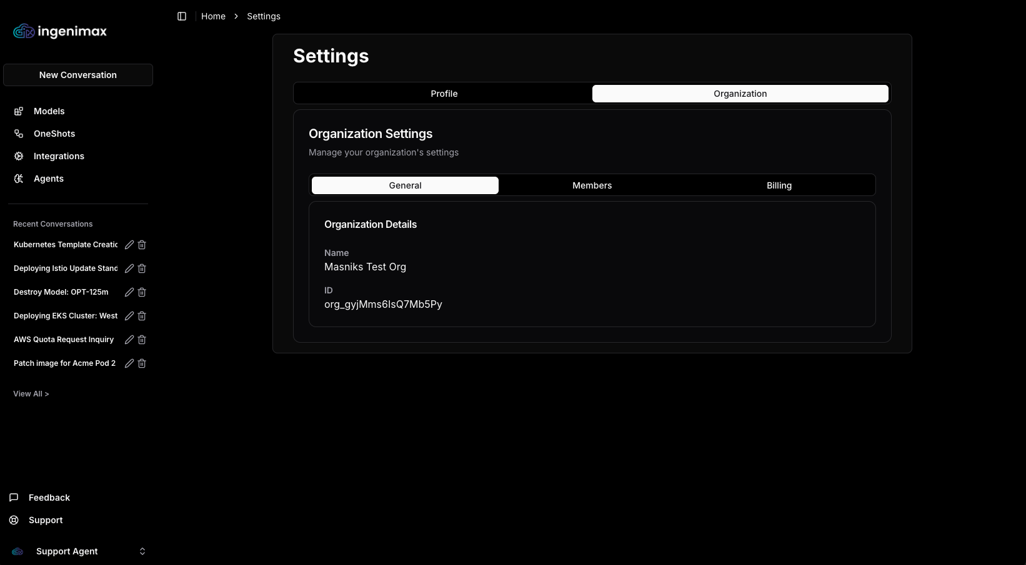This screenshot has height=565, width=1026.
Task: Open the Billing tab
Action: coord(779,185)
